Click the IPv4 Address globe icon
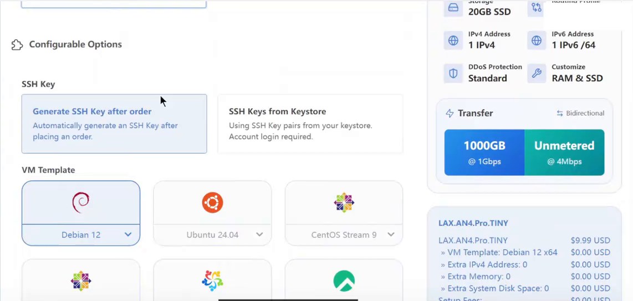 pyautogui.click(x=453, y=40)
